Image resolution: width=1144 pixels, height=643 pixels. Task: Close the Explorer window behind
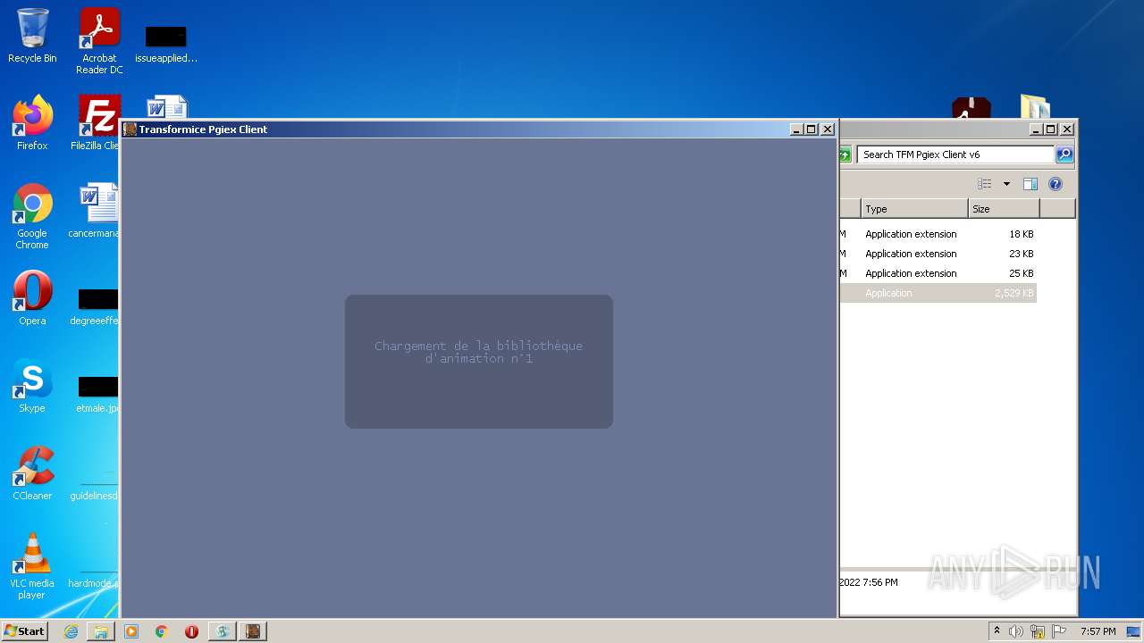click(1067, 129)
